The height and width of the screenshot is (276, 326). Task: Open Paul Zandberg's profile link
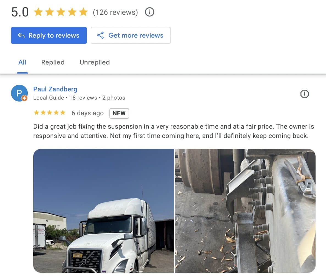pos(55,89)
